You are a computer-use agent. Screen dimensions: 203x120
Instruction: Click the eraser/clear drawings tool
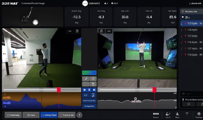(x=93, y=84)
